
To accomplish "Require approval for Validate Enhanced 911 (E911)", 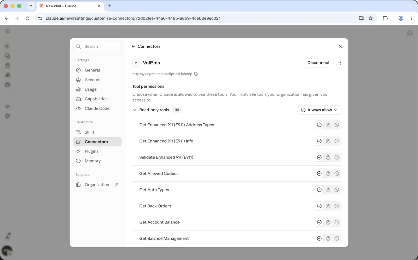I will pyautogui.click(x=328, y=157).
